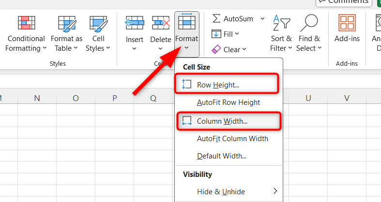
Task: Click the Format button in Cells group
Action: [186, 32]
